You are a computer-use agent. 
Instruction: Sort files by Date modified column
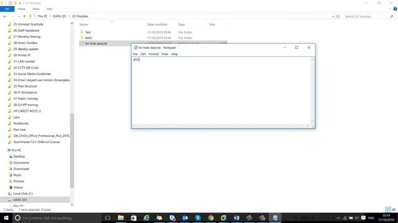click(x=157, y=25)
